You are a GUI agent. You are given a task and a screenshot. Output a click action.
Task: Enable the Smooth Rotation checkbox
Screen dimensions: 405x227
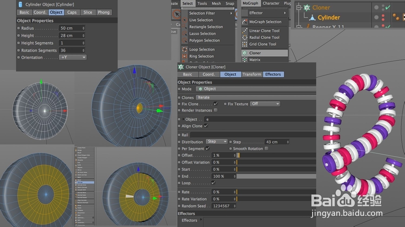click(266, 148)
